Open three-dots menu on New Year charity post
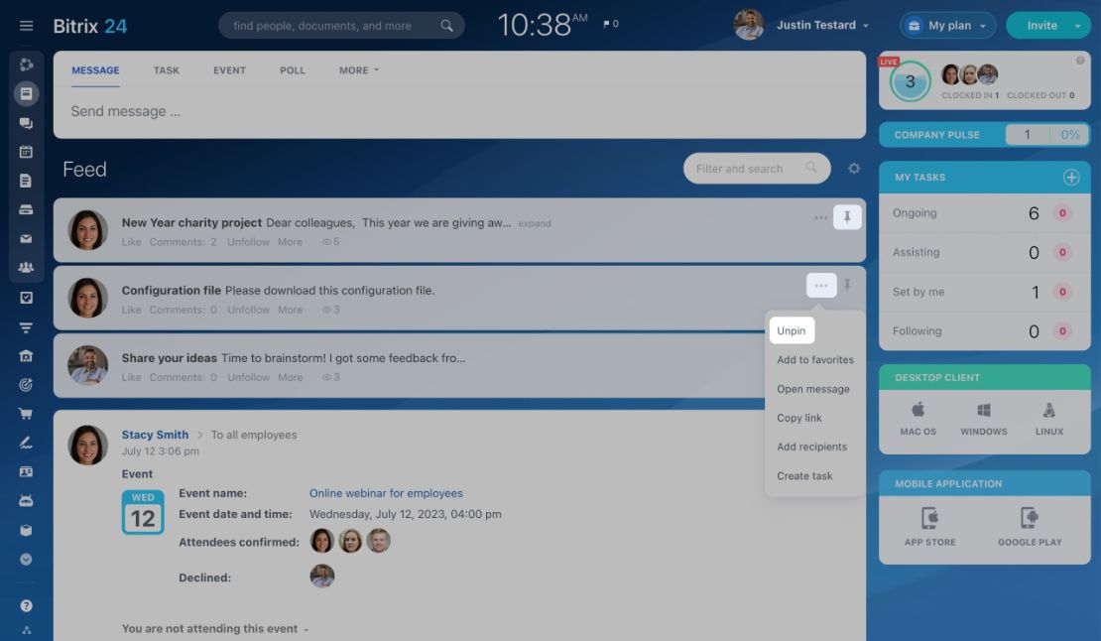 click(x=821, y=217)
